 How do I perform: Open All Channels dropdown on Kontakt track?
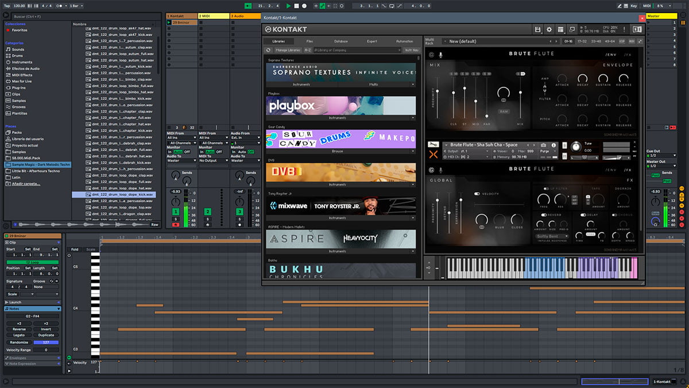[181, 143]
